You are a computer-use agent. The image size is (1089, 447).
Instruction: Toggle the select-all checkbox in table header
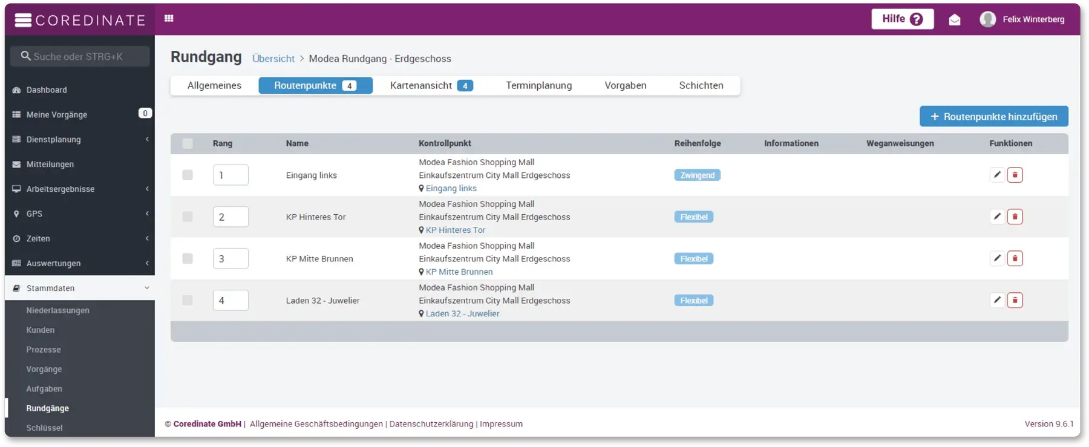pos(188,143)
